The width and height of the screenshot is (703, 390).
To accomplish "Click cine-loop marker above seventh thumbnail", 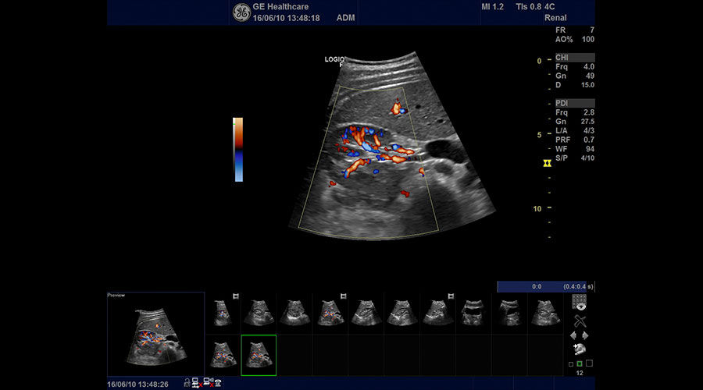I will (x=451, y=296).
